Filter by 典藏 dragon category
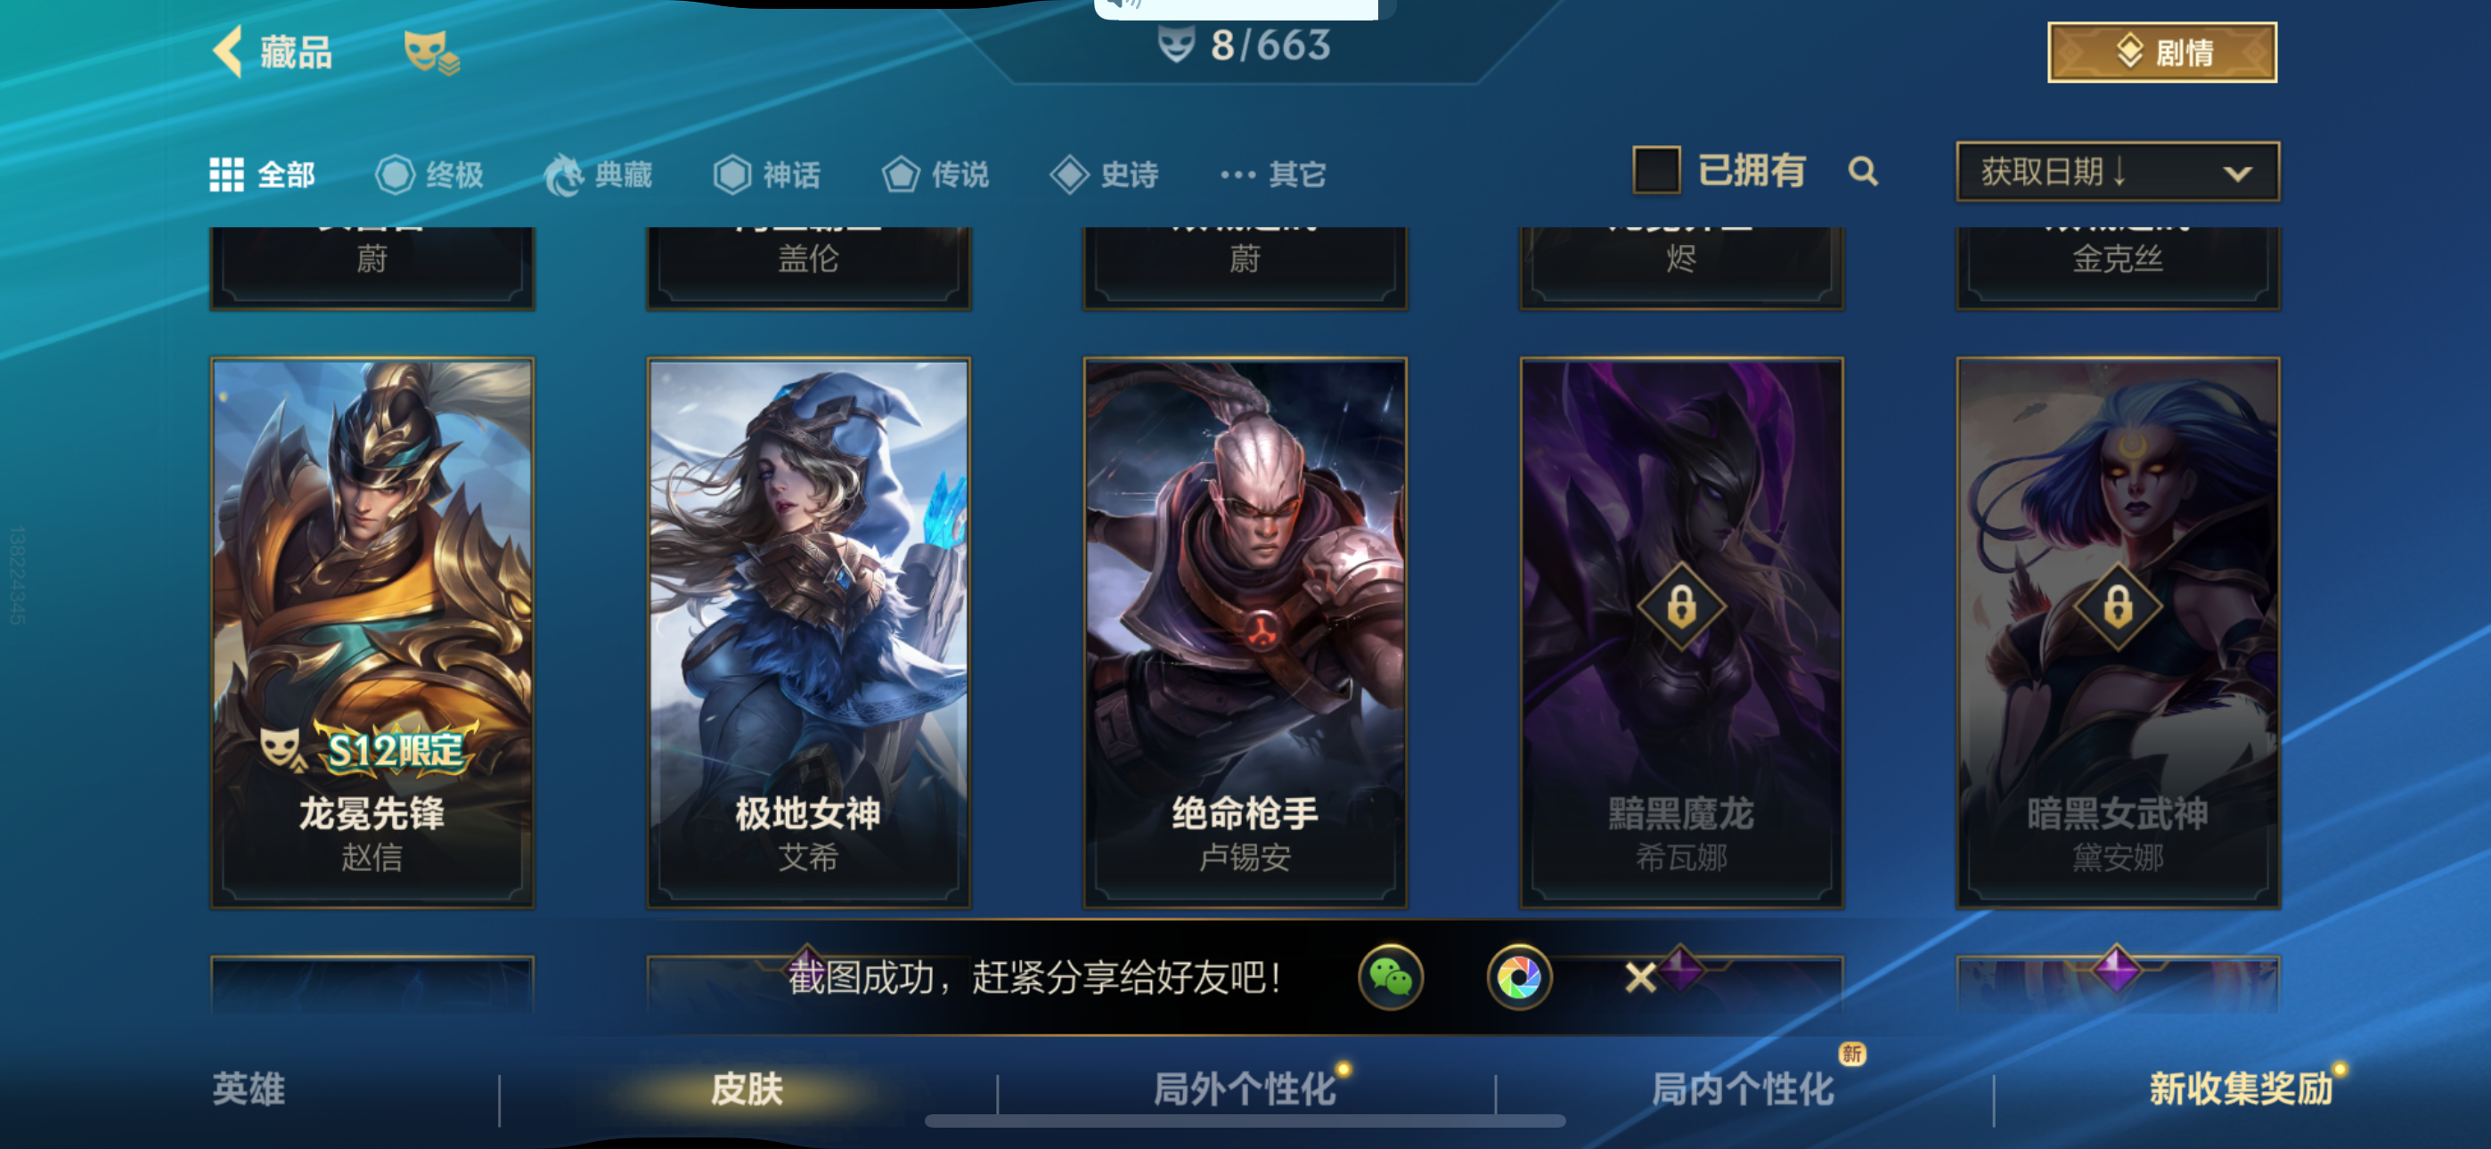The height and width of the screenshot is (1149, 2491). tap(598, 175)
